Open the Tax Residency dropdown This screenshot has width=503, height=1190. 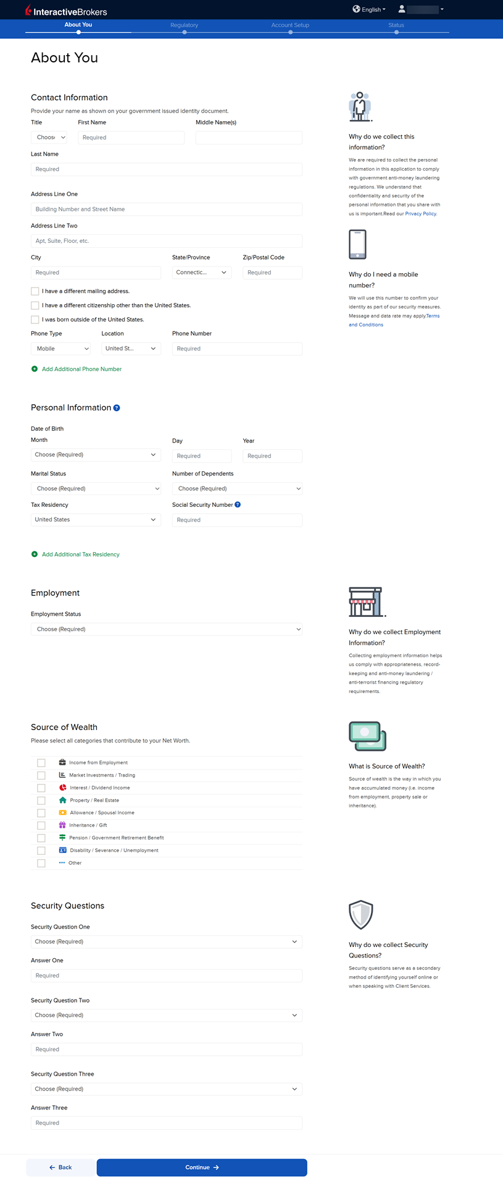pos(96,519)
